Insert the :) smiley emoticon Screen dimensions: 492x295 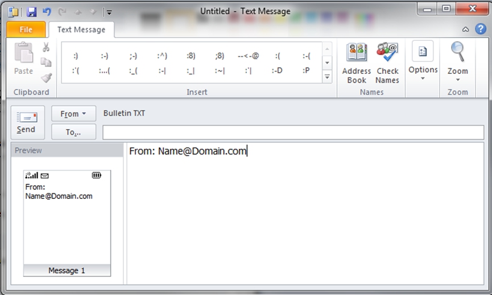(x=76, y=56)
